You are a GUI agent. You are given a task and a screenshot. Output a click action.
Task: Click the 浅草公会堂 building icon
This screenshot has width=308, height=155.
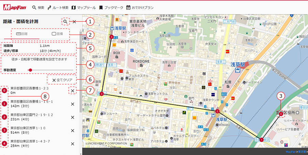coord(169,66)
